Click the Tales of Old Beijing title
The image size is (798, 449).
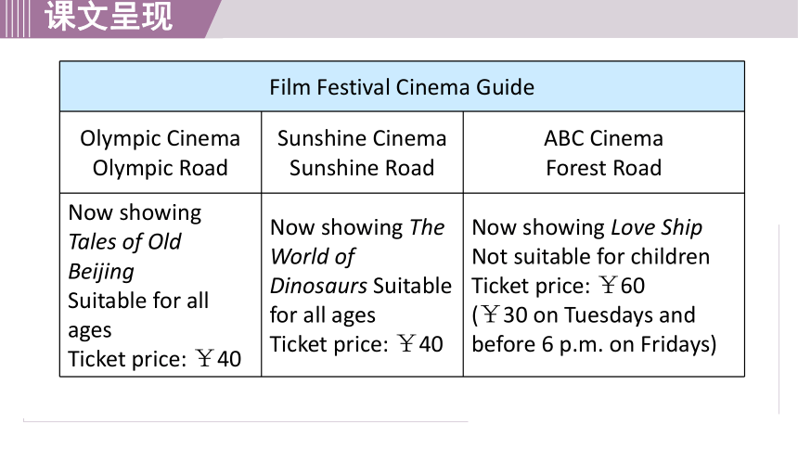tap(124, 257)
